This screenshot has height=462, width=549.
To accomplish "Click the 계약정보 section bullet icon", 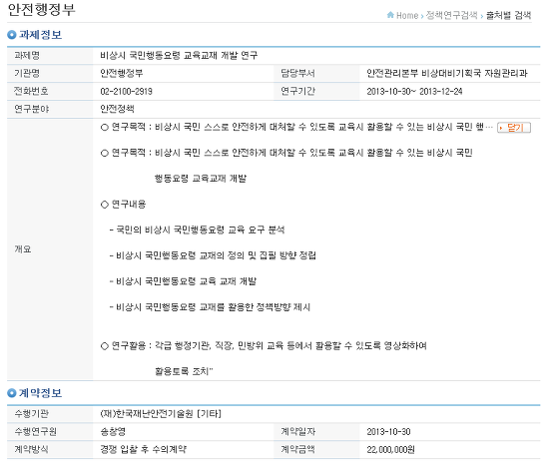I will [12, 393].
